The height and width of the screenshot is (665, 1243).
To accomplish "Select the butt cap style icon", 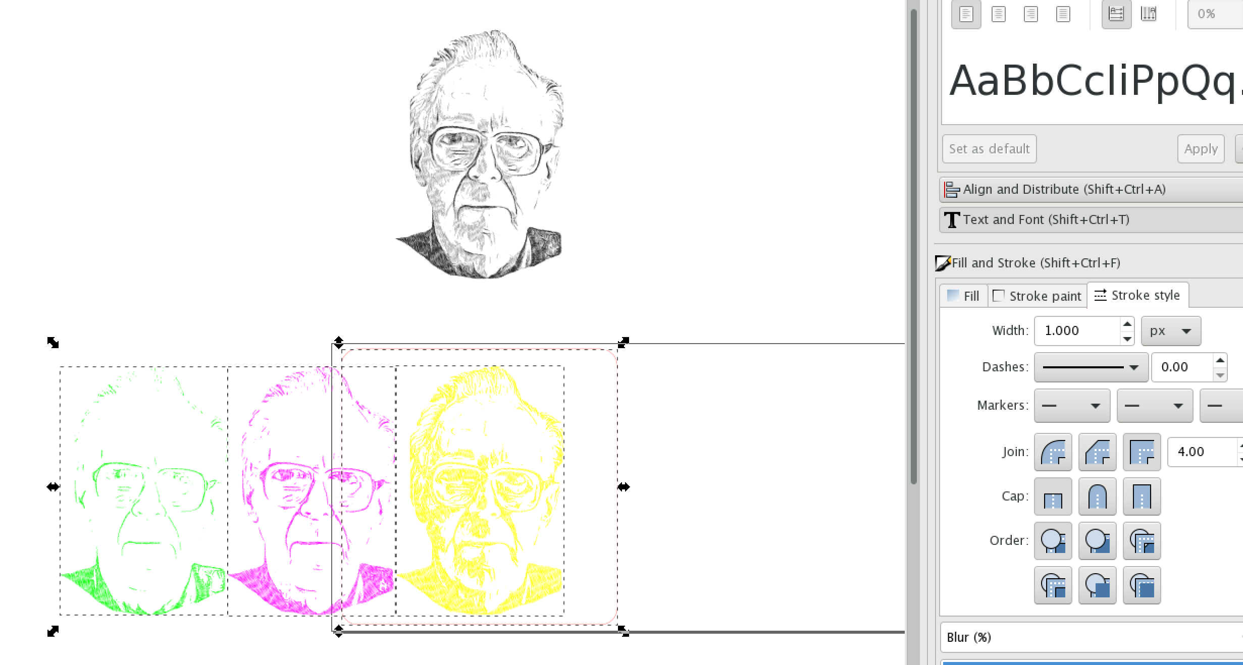I will [1053, 495].
